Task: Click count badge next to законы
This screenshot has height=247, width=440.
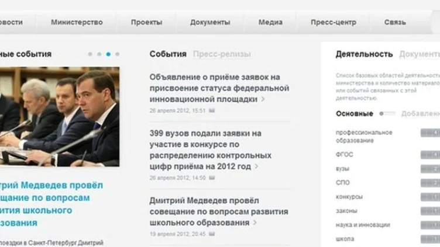Action: (430, 211)
